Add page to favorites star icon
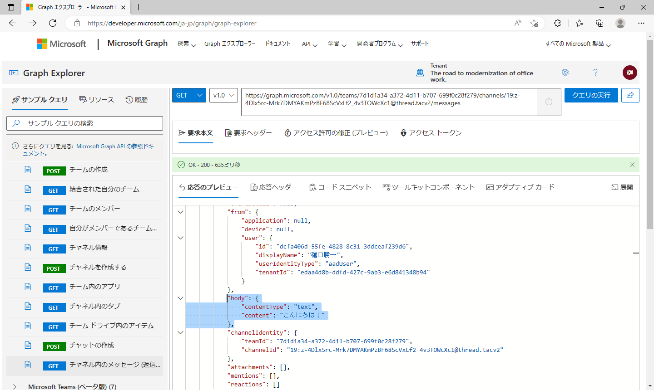654x390 pixels. pos(534,23)
